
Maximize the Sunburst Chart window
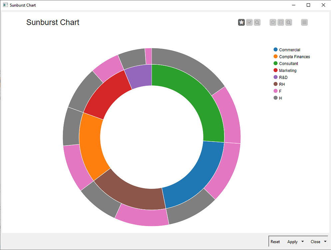tap(308, 5)
